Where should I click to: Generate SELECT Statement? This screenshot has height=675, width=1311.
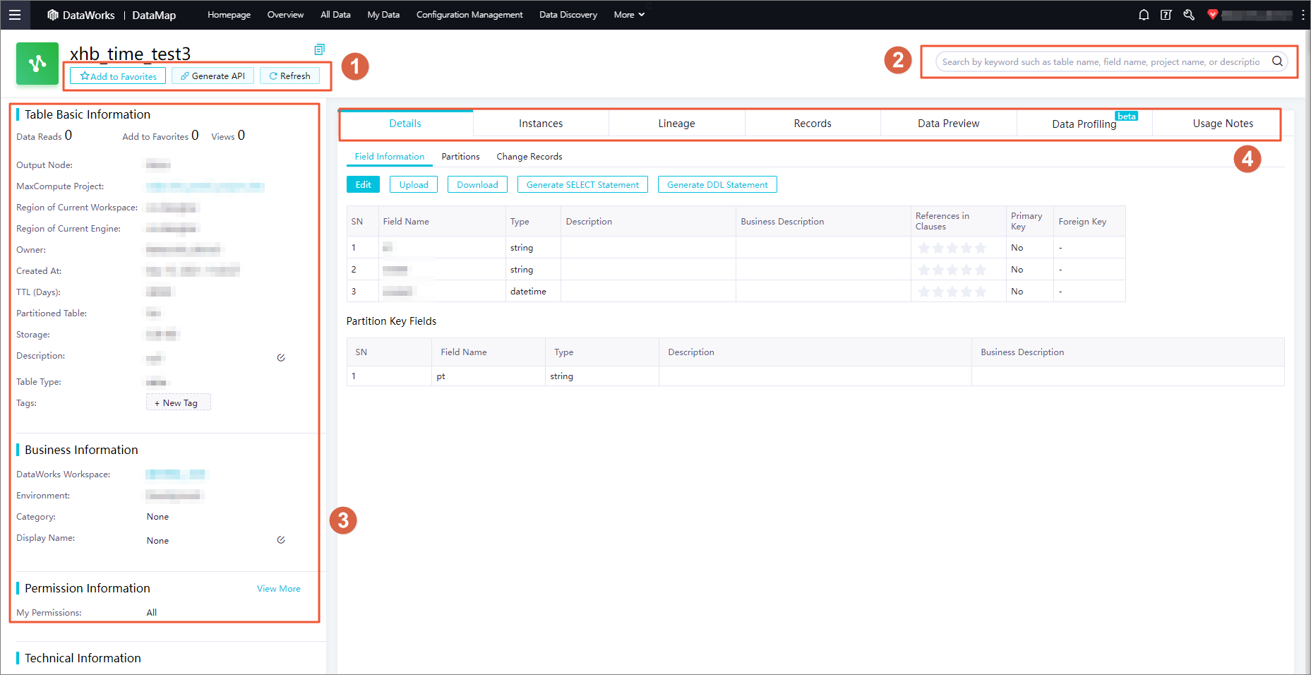(582, 184)
